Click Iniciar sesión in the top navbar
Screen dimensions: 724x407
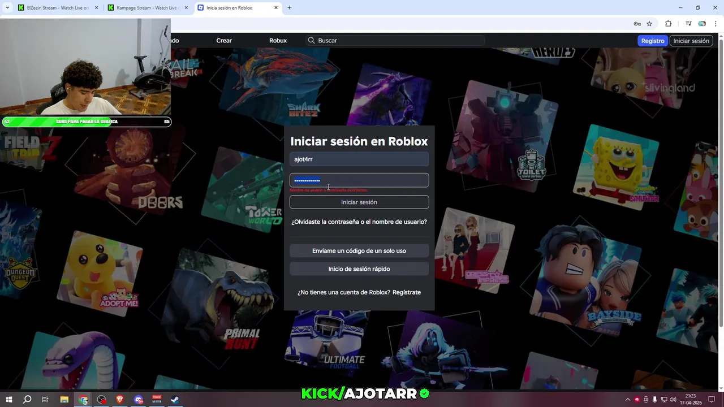click(x=691, y=41)
